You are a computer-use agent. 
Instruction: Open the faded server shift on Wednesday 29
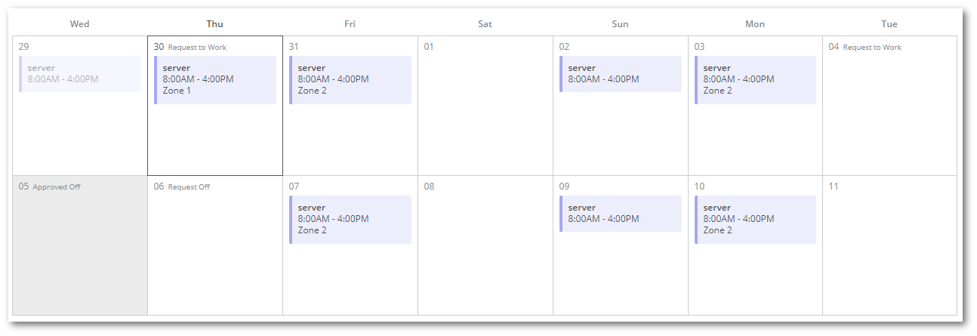(x=80, y=74)
